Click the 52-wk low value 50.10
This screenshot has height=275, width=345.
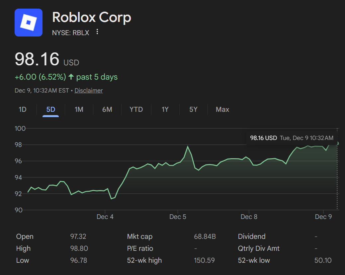click(323, 260)
